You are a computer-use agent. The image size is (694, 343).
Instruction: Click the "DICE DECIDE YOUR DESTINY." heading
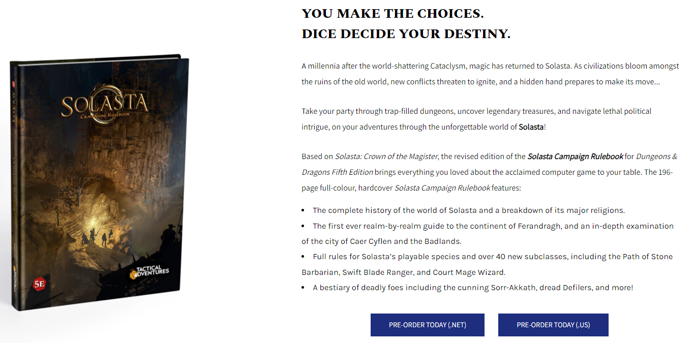406,34
